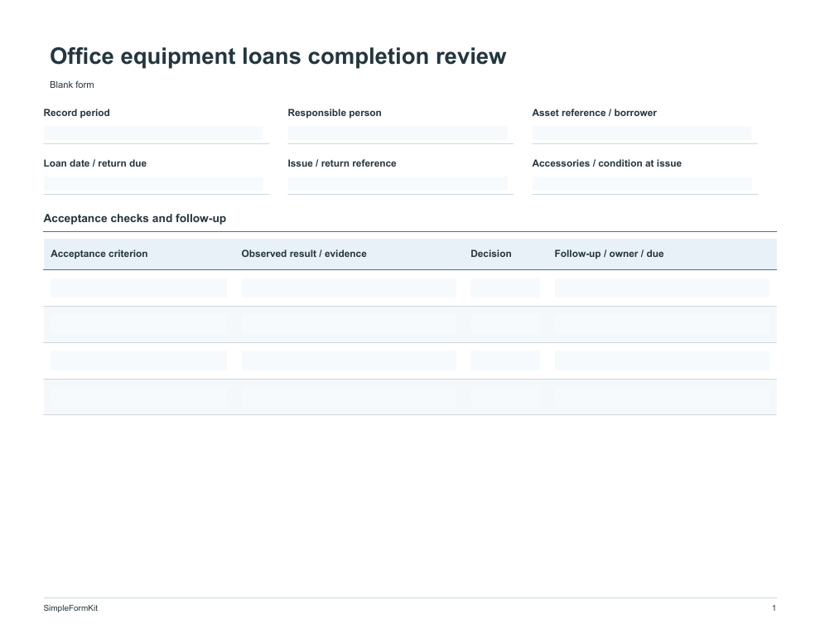Focus the Accessories / condition at issue field

tap(642, 184)
